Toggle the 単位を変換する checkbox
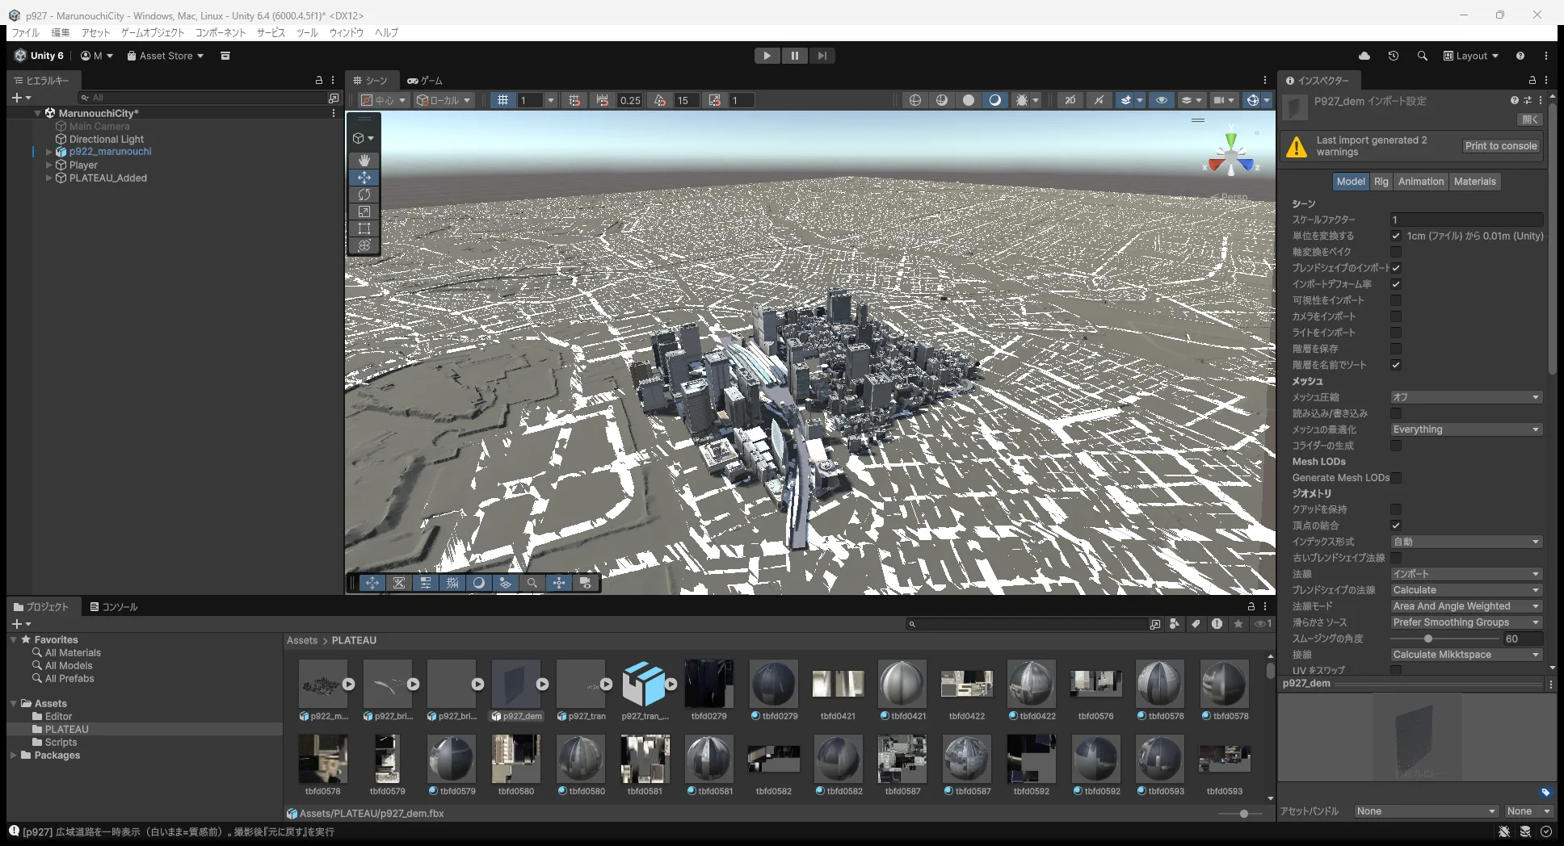This screenshot has width=1564, height=846. click(1396, 236)
